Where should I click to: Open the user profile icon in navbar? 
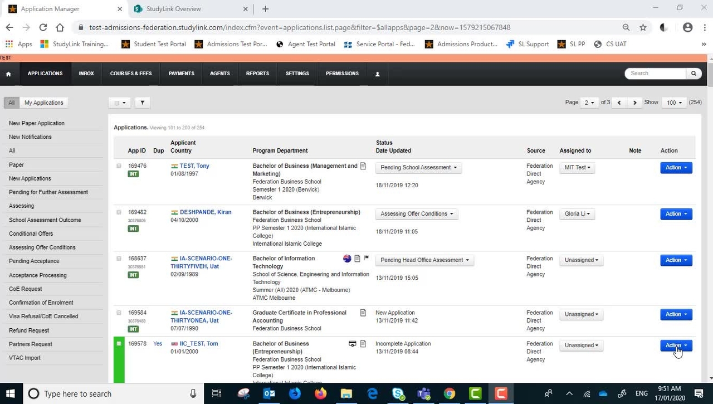coord(377,74)
